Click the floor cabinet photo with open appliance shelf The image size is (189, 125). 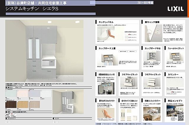click(x=129, y=82)
